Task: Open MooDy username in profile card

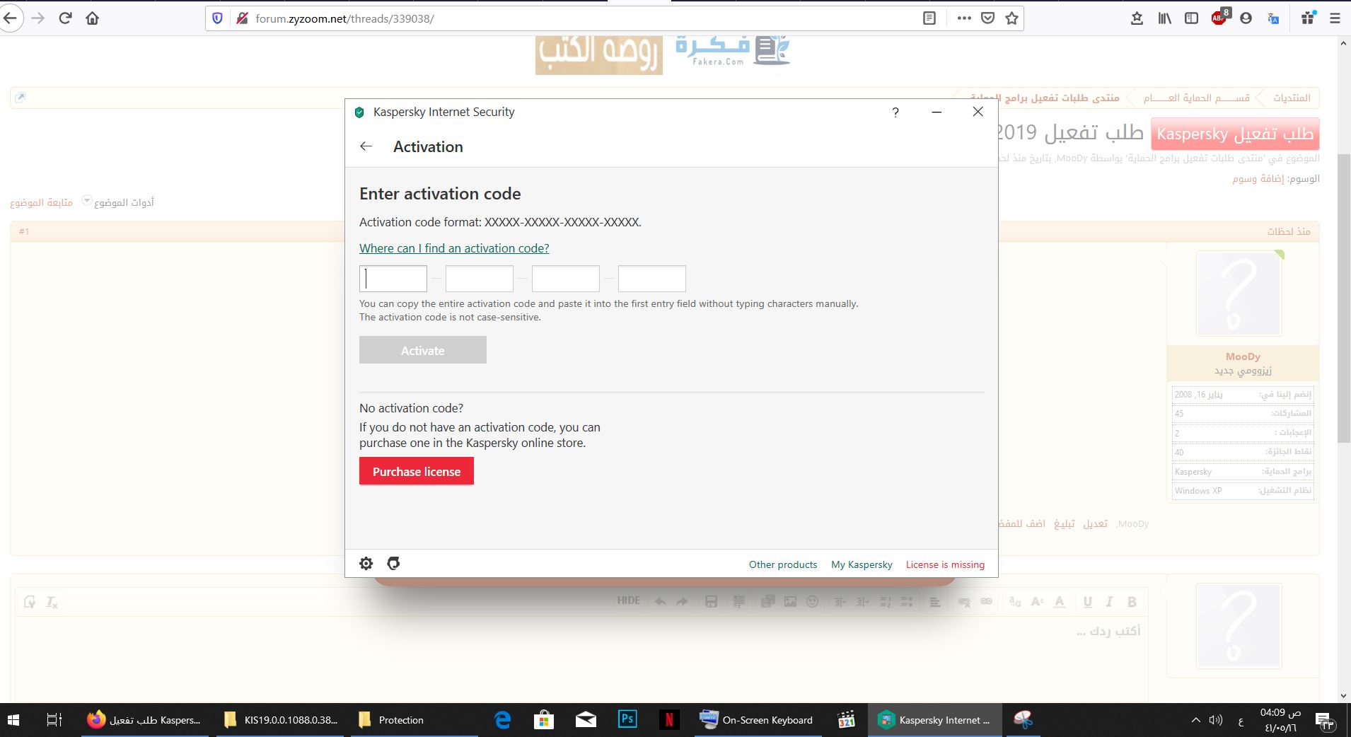Action: coord(1243,356)
